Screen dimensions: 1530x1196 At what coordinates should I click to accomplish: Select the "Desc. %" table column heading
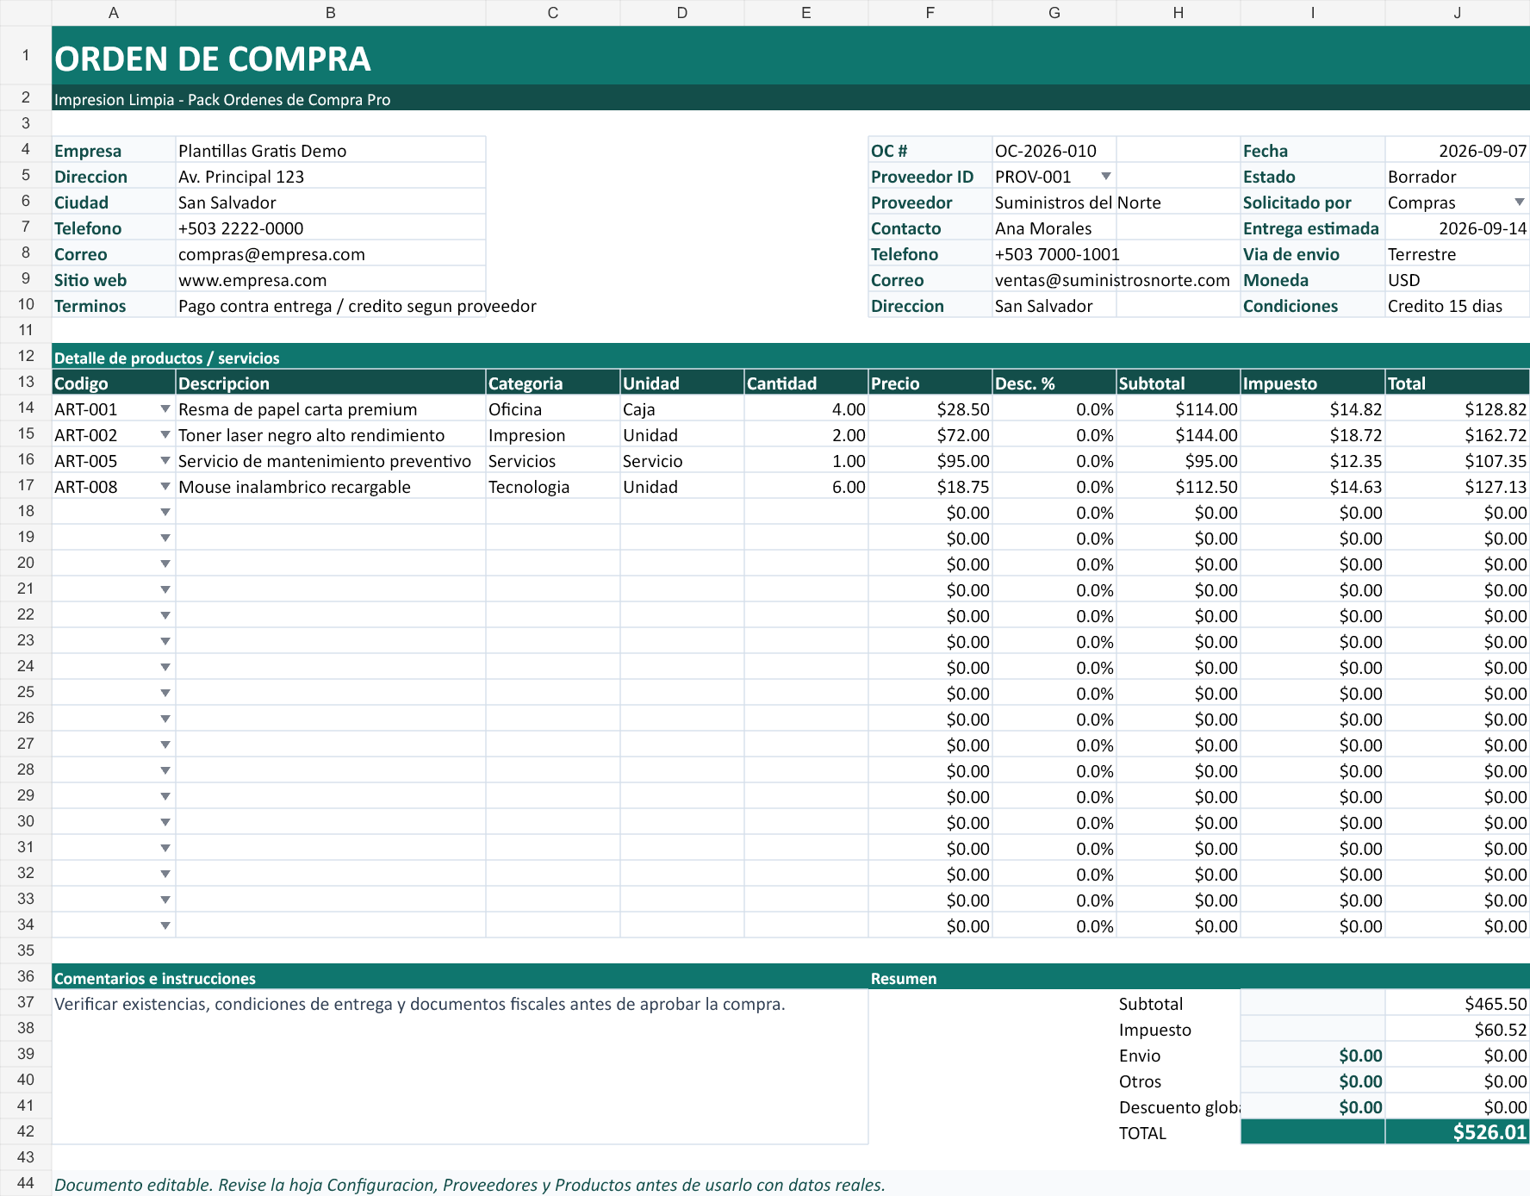1054,383
